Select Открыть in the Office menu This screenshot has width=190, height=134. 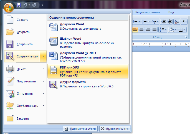(25, 32)
